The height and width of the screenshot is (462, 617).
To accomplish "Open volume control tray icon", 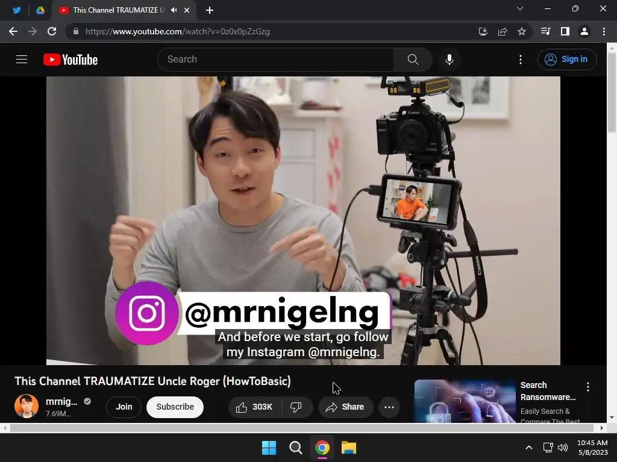I will (563, 448).
